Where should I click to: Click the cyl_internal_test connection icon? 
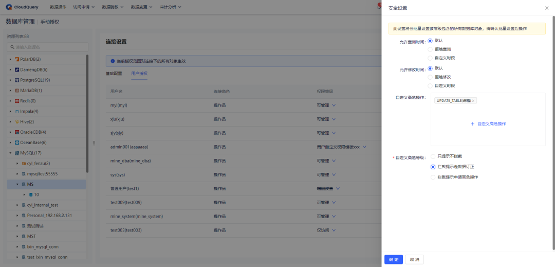24,205
